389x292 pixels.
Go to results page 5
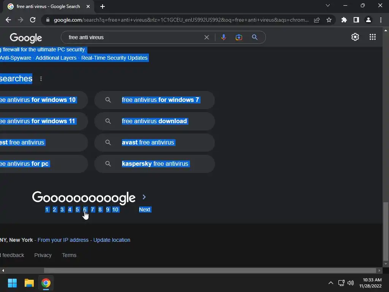[77, 209]
